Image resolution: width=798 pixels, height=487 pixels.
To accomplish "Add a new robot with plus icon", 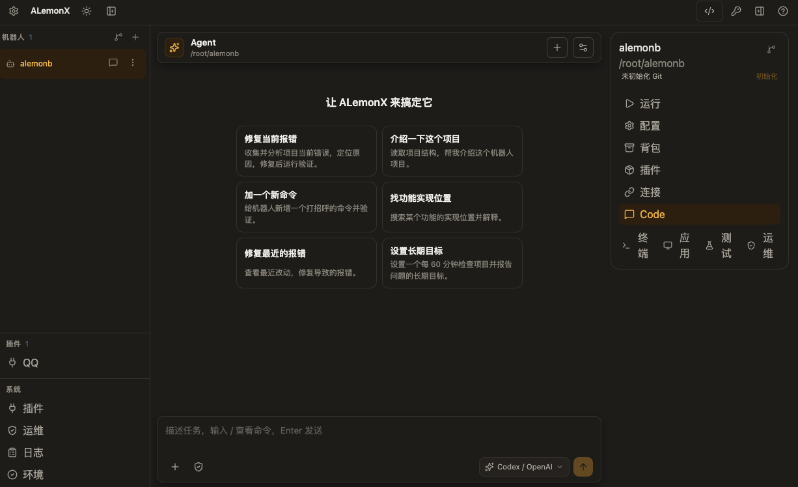I will [135, 37].
